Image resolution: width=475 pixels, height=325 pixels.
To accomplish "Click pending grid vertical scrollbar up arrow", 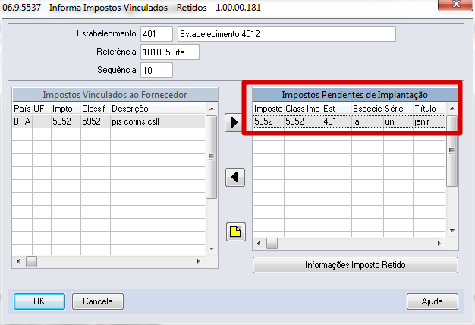I will tap(452, 109).
